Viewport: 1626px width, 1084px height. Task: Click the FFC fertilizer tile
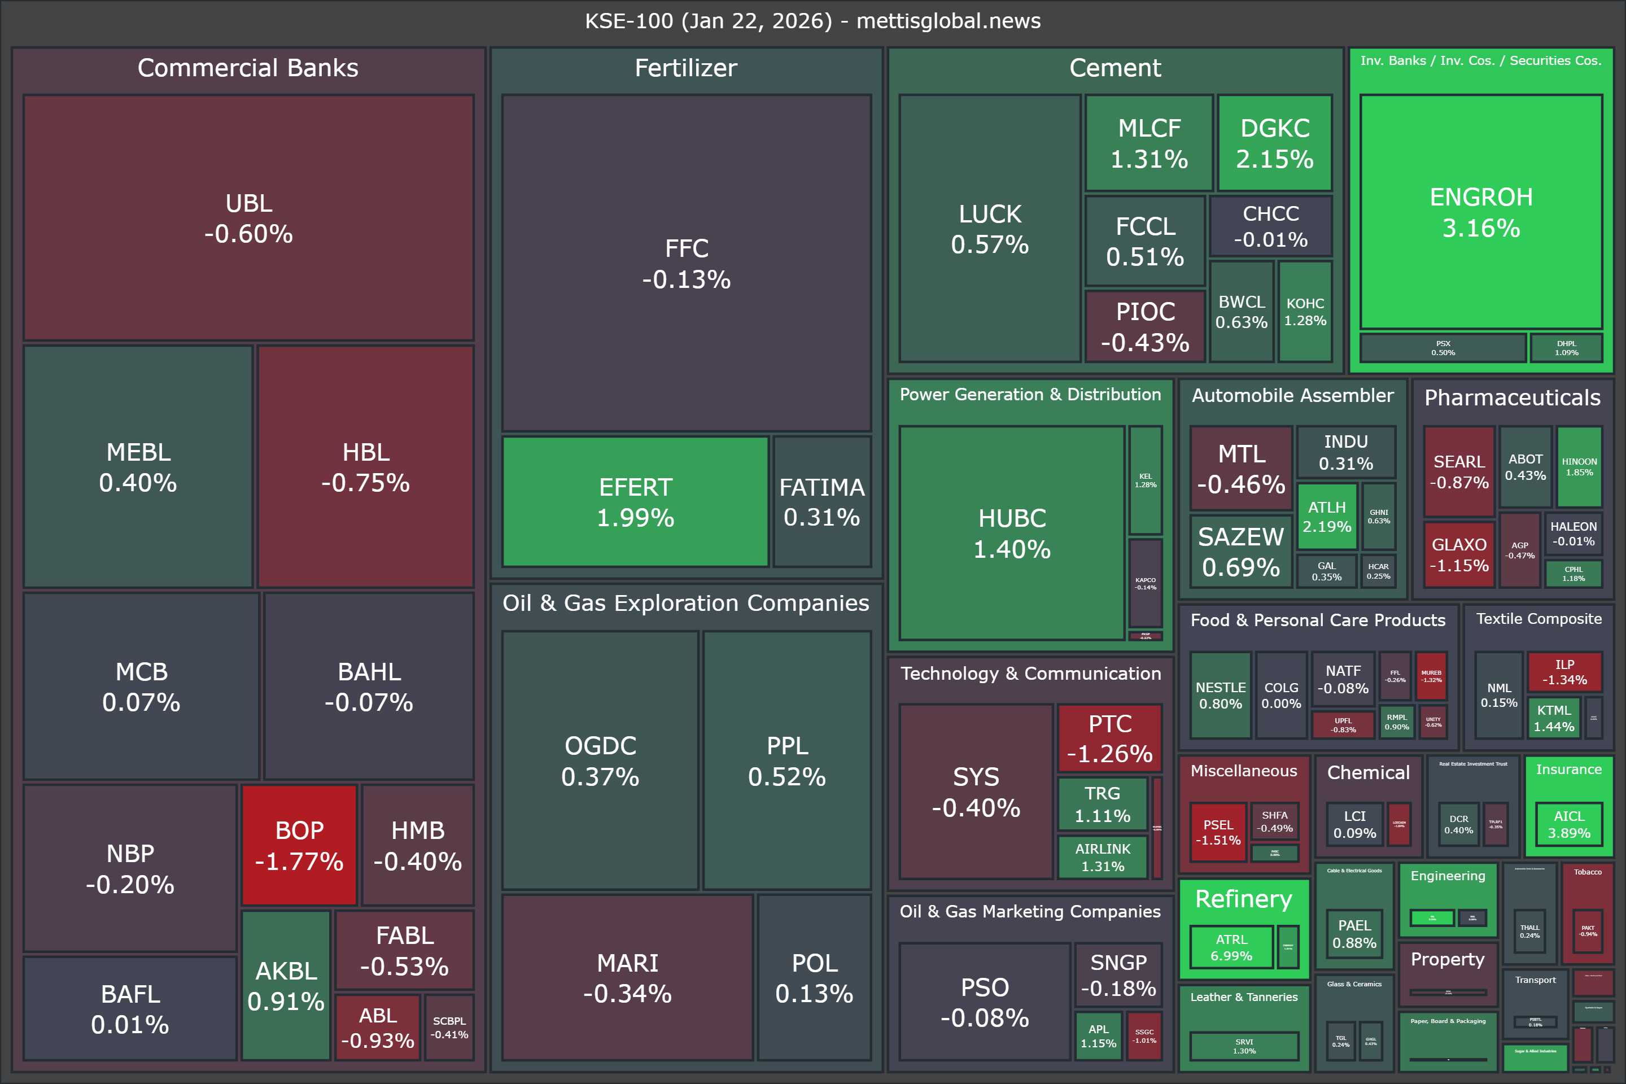pos(686,264)
